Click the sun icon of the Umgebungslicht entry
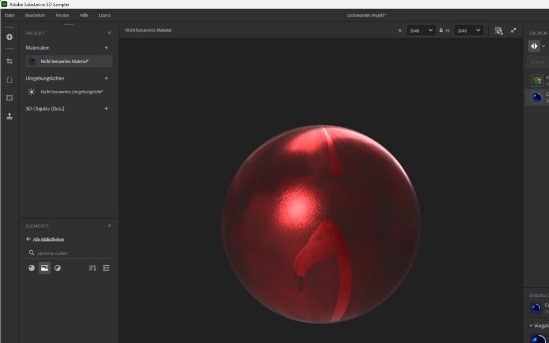549x343 pixels. click(x=32, y=92)
